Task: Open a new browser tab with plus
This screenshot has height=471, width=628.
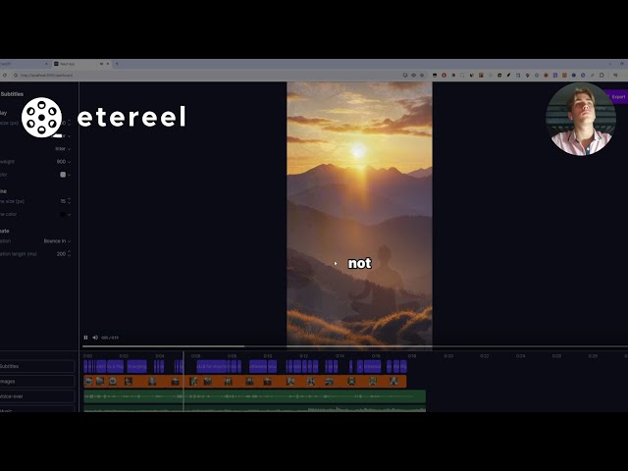Action: point(117,64)
